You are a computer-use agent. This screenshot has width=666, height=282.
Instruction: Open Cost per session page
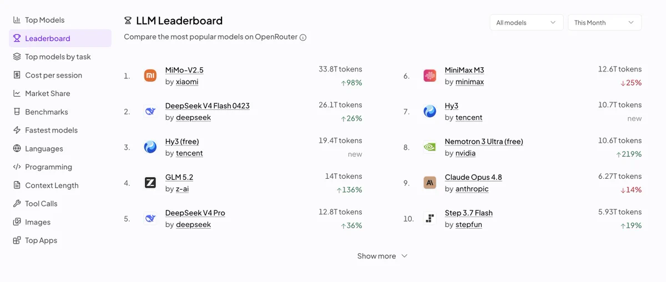coord(60,75)
